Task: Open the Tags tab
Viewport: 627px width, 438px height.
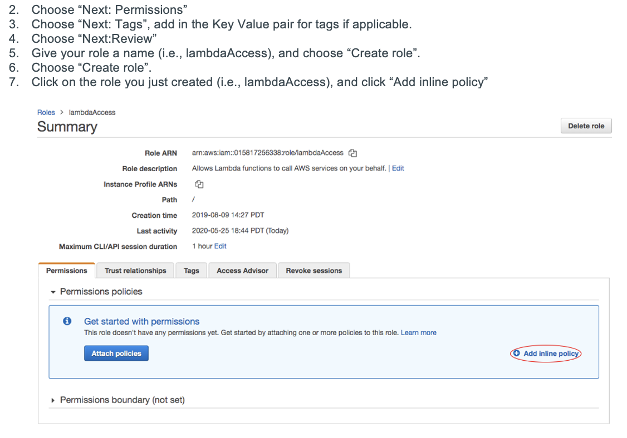Action: click(191, 271)
